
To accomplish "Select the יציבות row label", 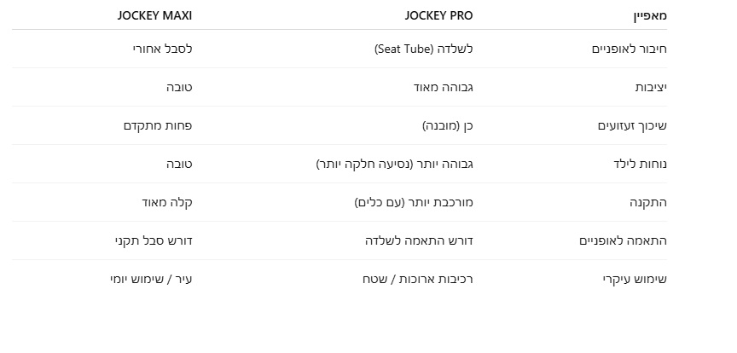I will (x=651, y=87).
